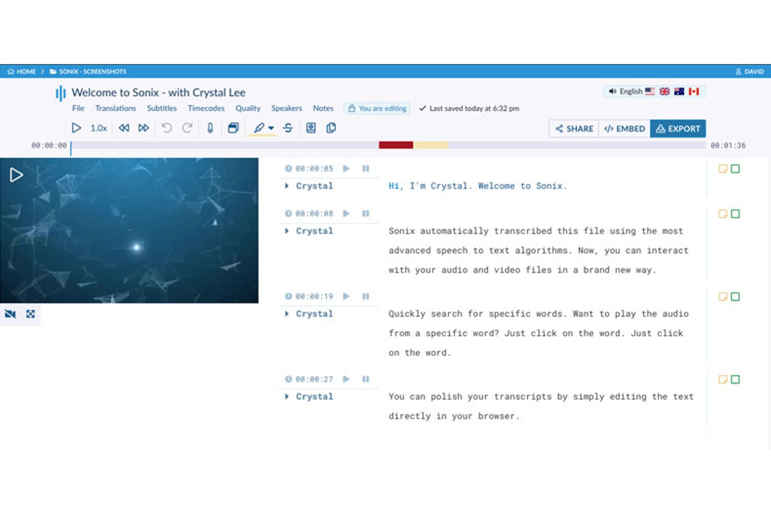The image size is (771, 514).
Task: Open the Timecodes menu
Action: tap(206, 108)
